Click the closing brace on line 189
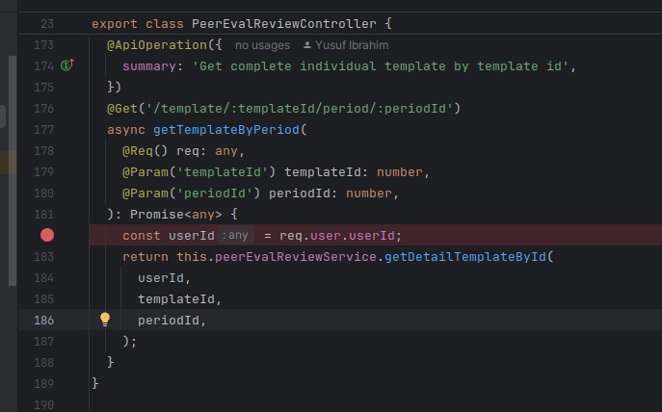662x412 pixels. tap(95, 383)
